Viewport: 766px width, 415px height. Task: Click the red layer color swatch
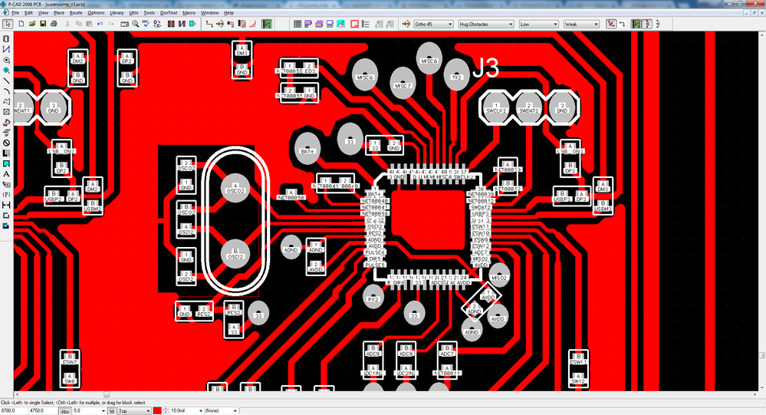coord(157,411)
